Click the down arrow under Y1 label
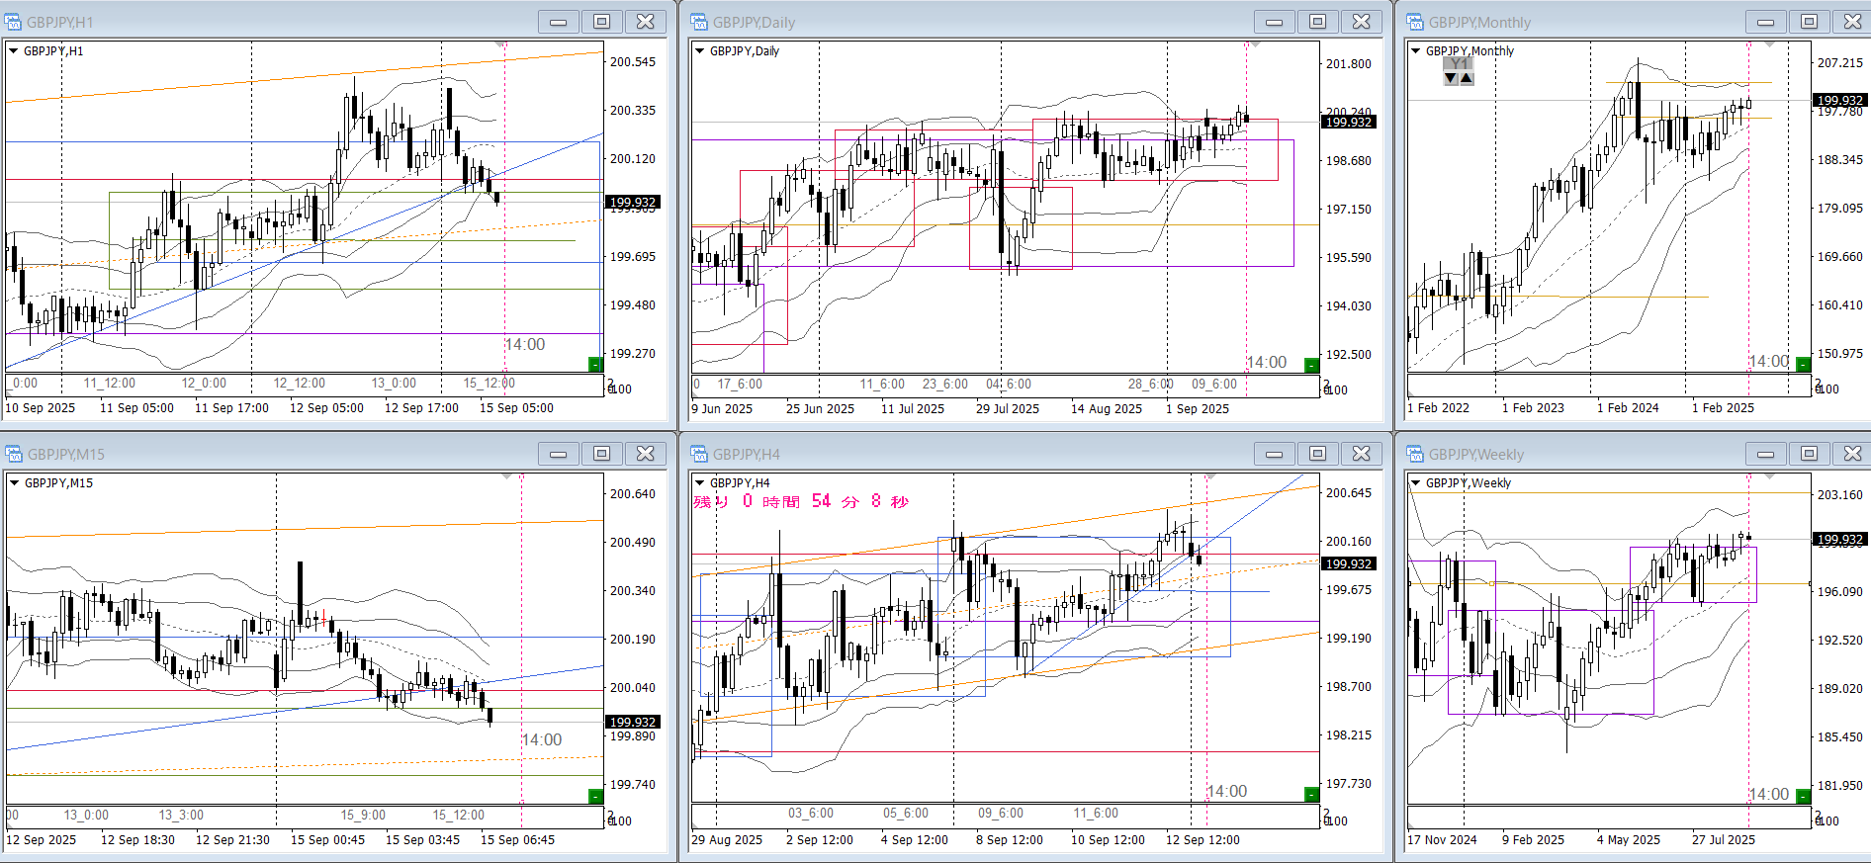Viewport: 1871px width, 863px height. coord(1451,78)
